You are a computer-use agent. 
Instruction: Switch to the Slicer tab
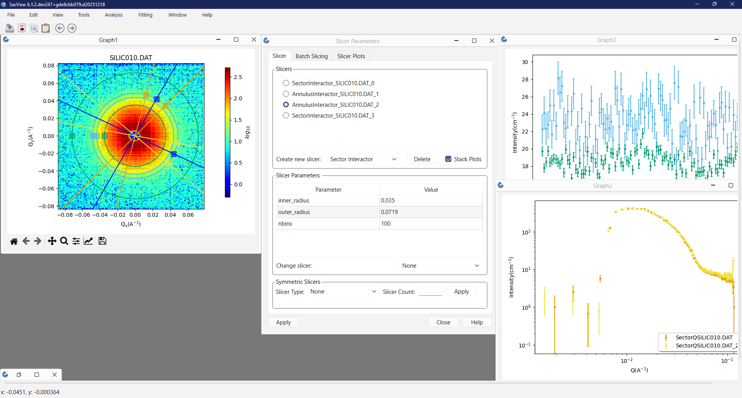[x=279, y=56]
